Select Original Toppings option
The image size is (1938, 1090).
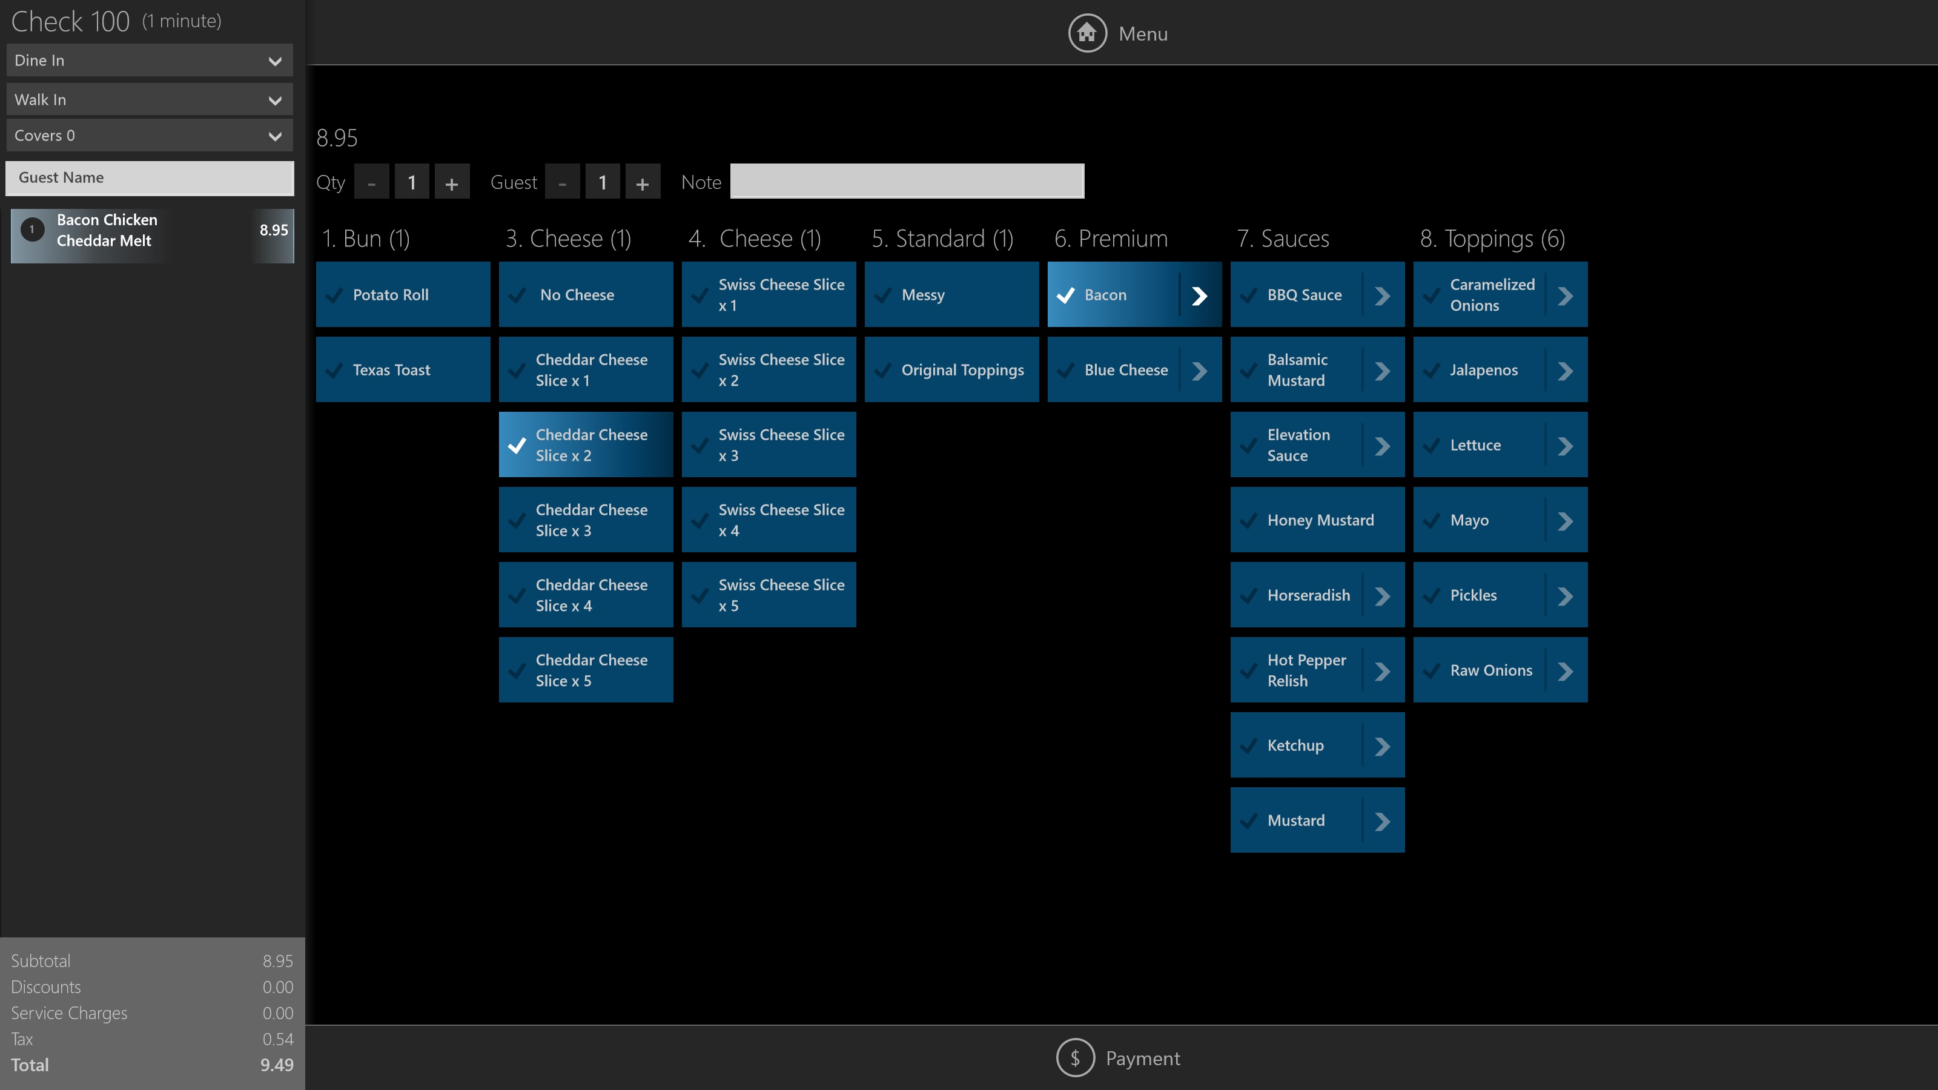click(x=951, y=370)
